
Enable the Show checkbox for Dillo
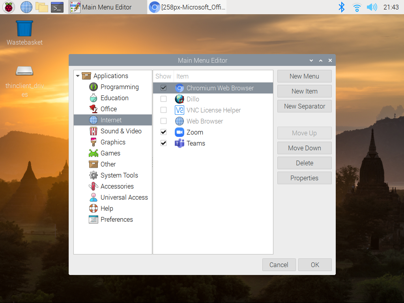[163, 99]
